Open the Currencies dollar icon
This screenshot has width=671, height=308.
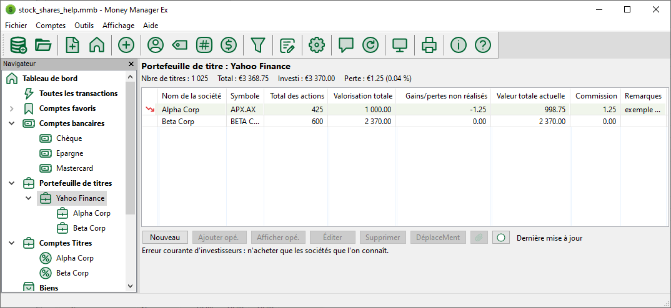229,45
